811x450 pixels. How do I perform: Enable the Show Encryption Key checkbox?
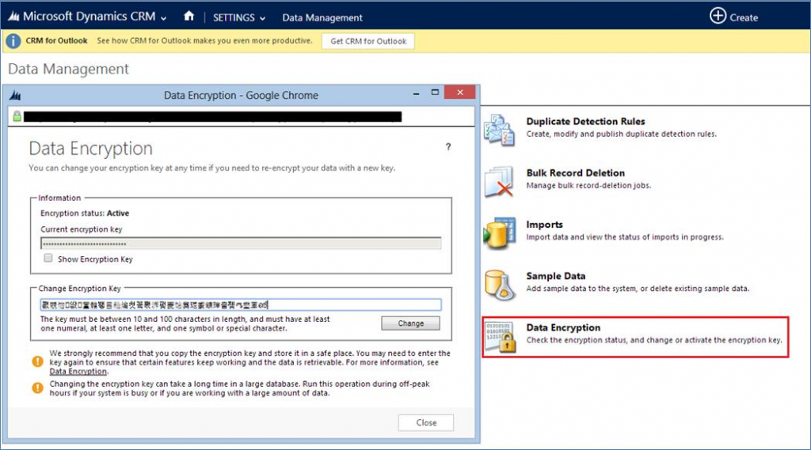pos(48,259)
